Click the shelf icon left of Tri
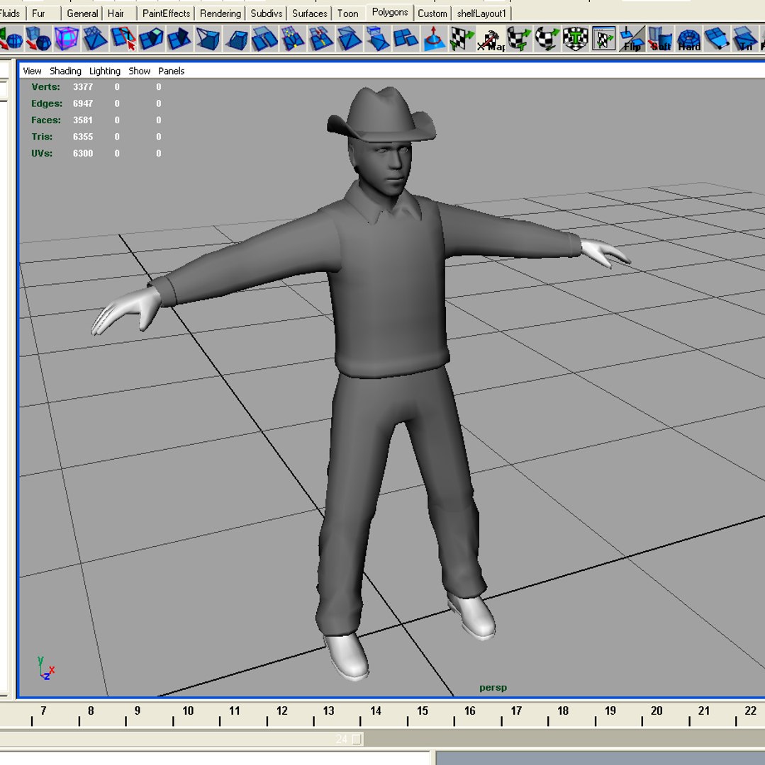Viewport: 765px width, 765px height. 717,38
